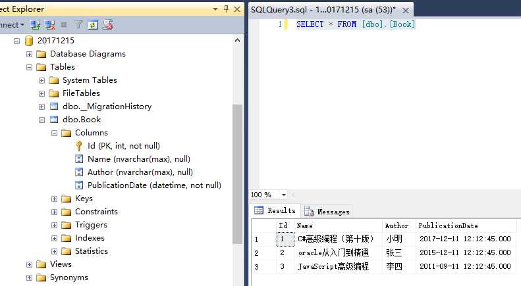The height and width of the screenshot is (286, 521).
Task: Click the column icon beside Name
Action: pos(79,159)
